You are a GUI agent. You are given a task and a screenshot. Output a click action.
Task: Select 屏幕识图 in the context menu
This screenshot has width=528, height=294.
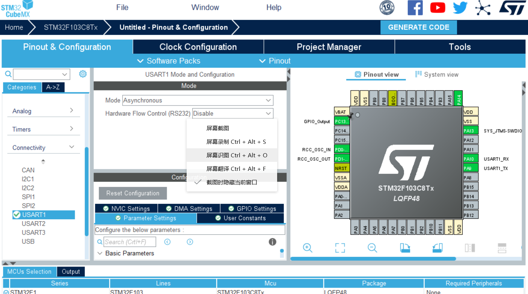[232, 155]
